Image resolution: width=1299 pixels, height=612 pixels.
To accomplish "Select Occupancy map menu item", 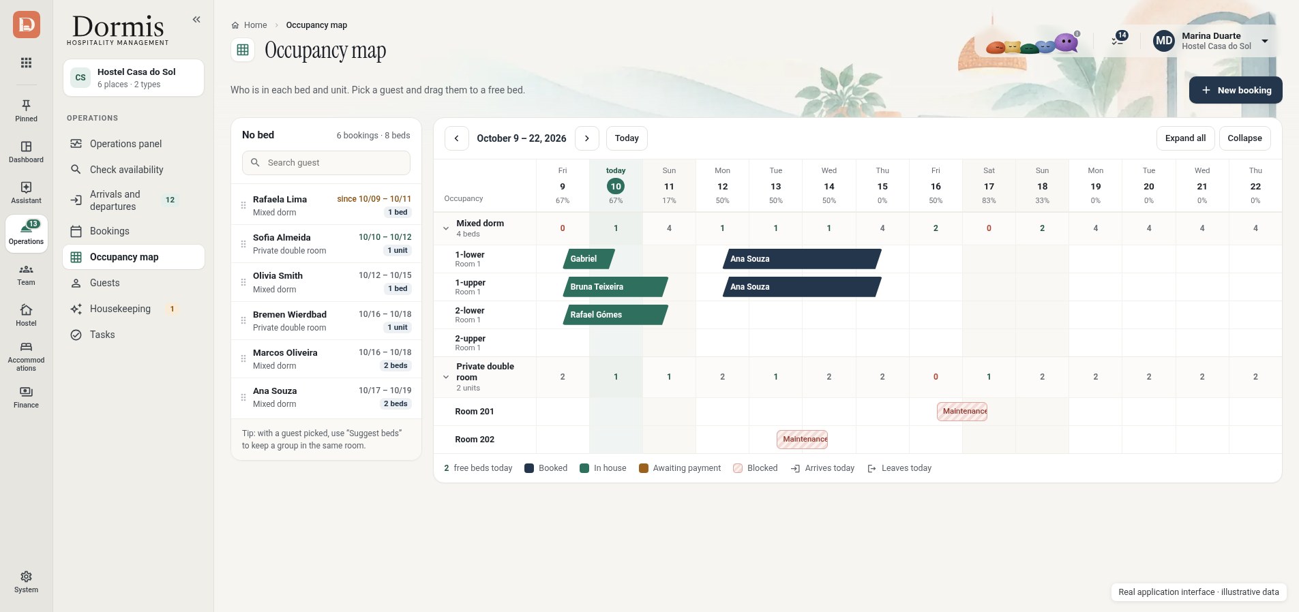I will coord(134,257).
